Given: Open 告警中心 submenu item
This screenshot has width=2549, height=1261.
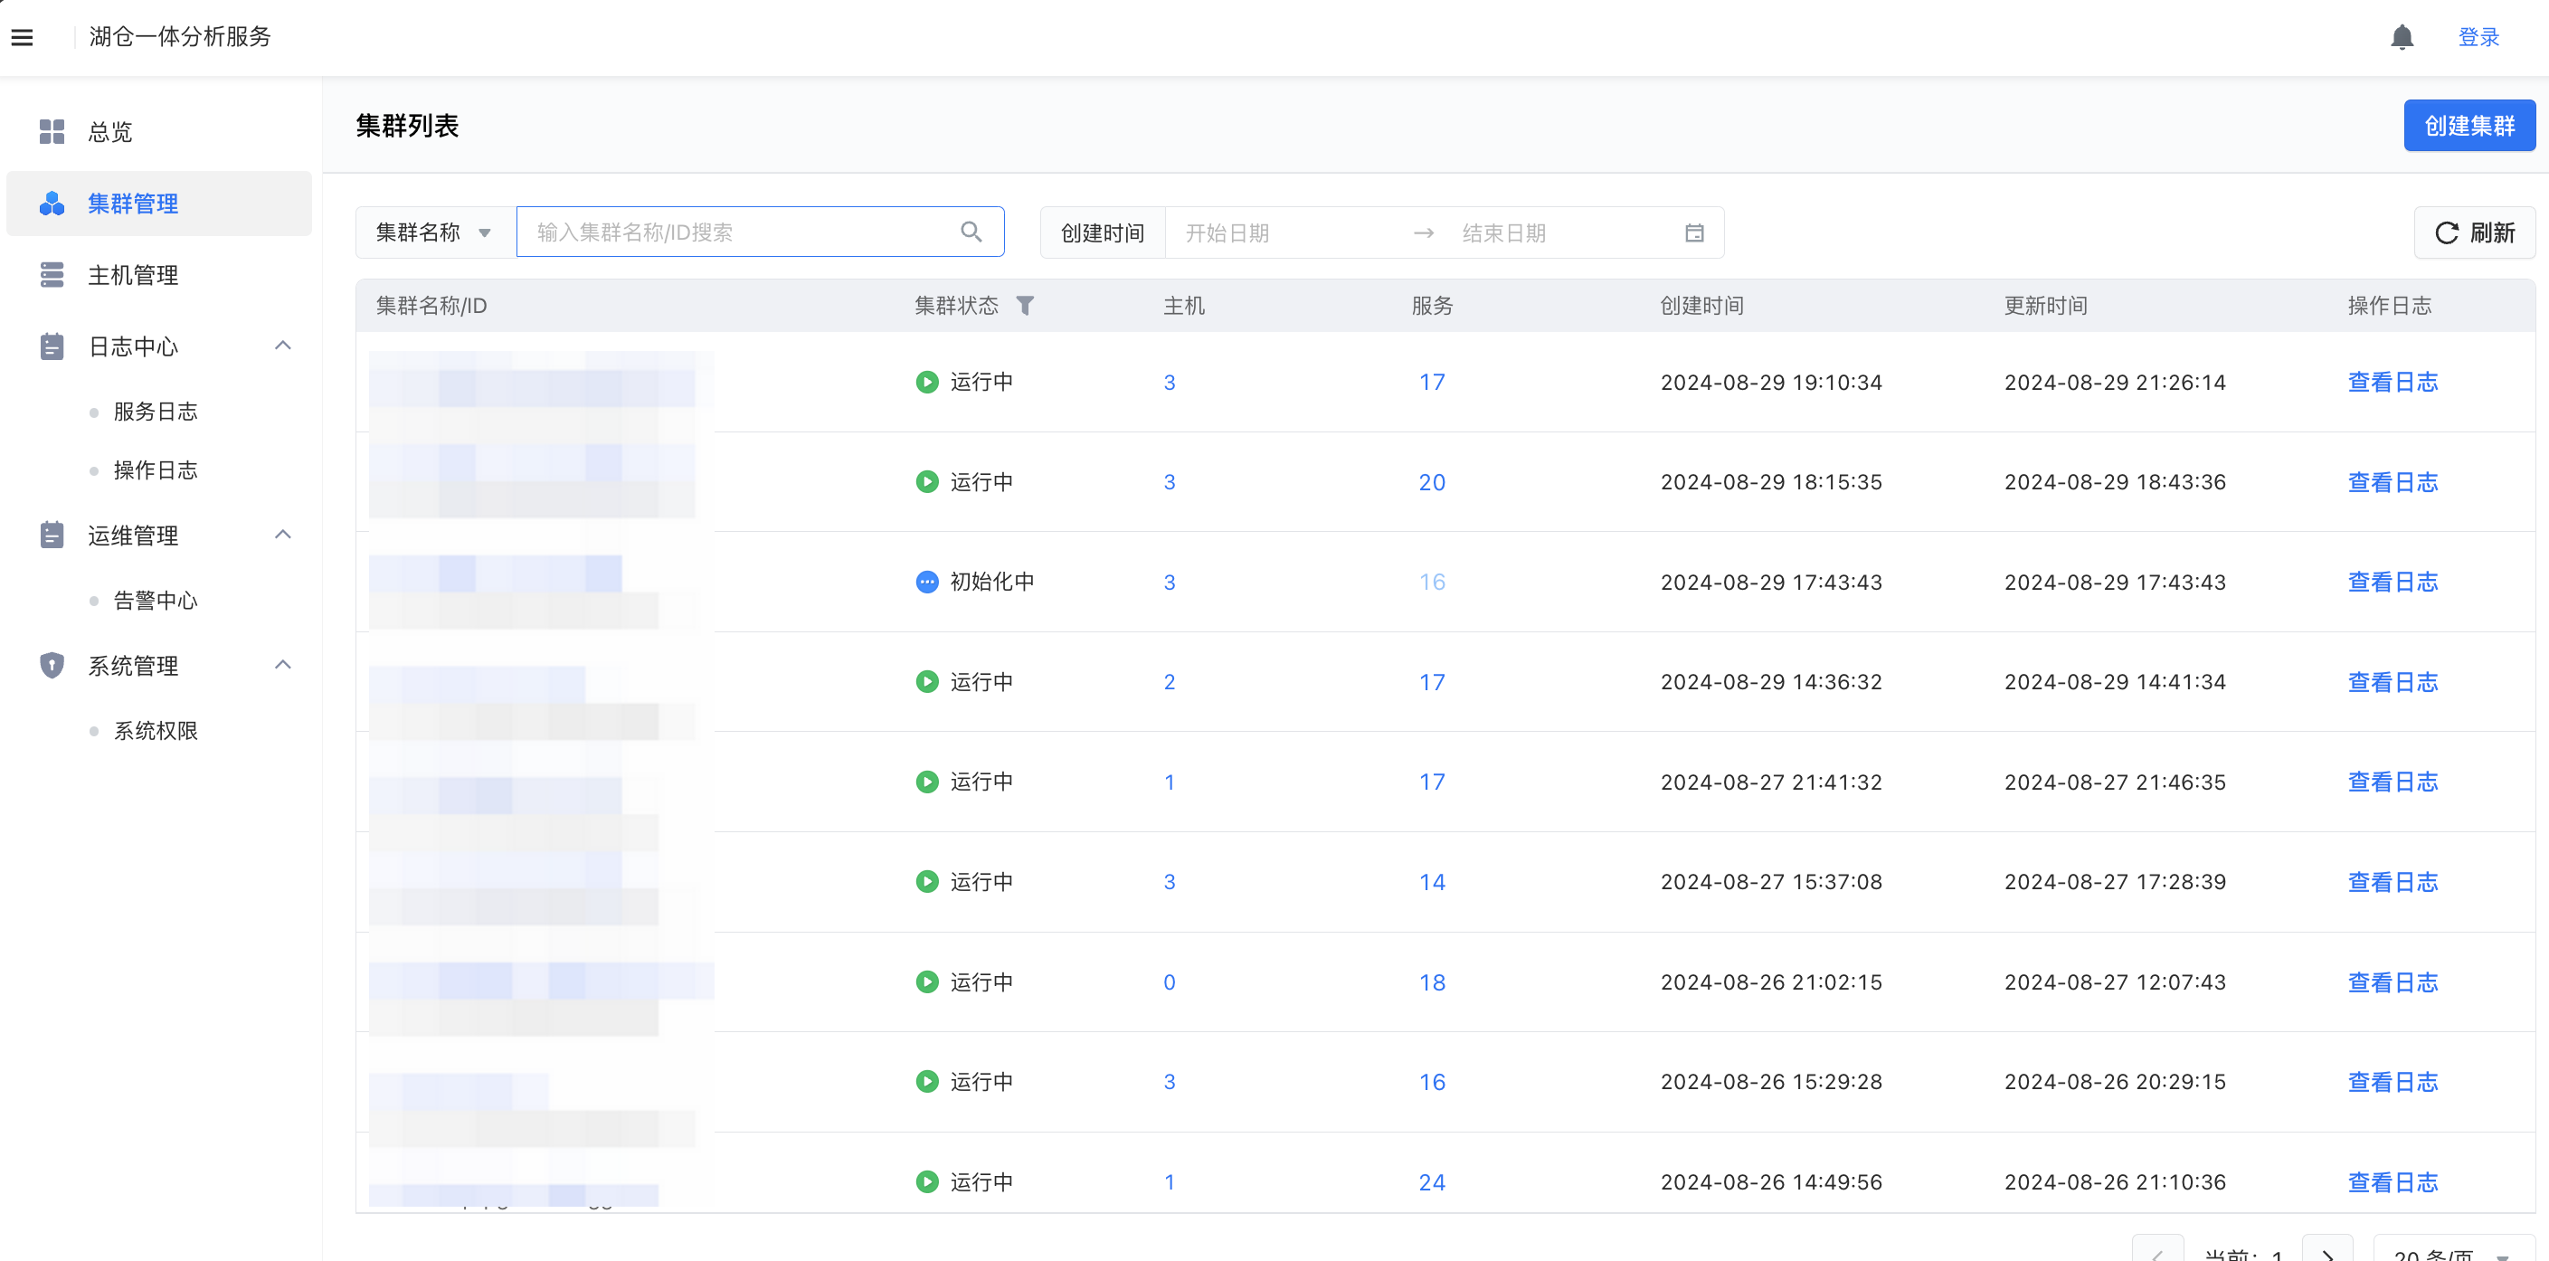Looking at the screenshot, I should pyautogui.click(x=156, y=601).
